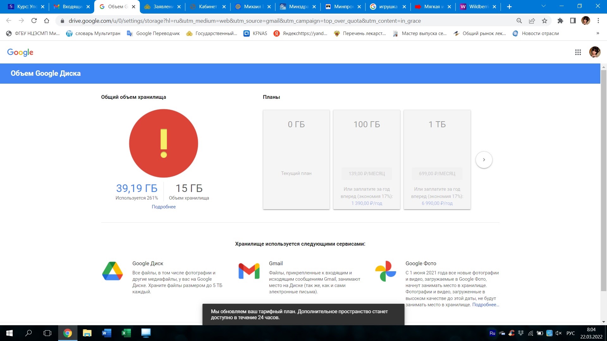Expand the hidden bookmarks overflow chevron
Image resolution: width=607 pixels, height=341 pixels.
click(x=598, y=33)
